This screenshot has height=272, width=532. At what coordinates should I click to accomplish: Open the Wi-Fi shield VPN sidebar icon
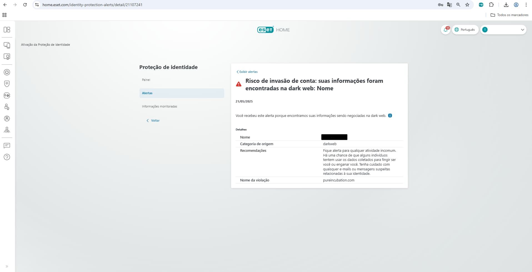tap(7, 84)
